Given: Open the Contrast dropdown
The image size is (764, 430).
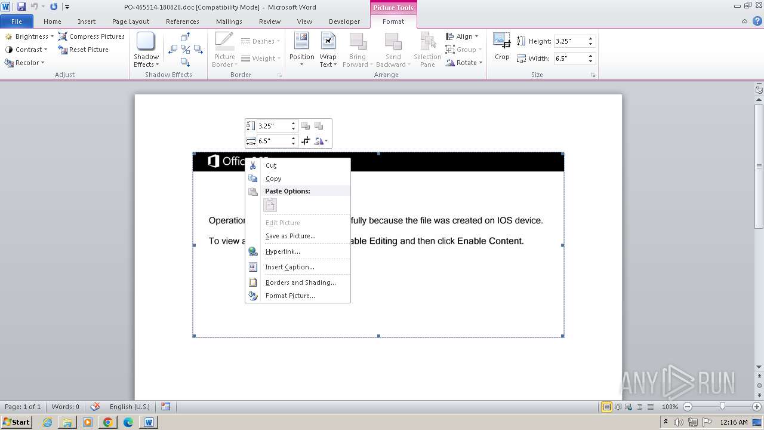Looking at the screenshot, I should 26,50.
